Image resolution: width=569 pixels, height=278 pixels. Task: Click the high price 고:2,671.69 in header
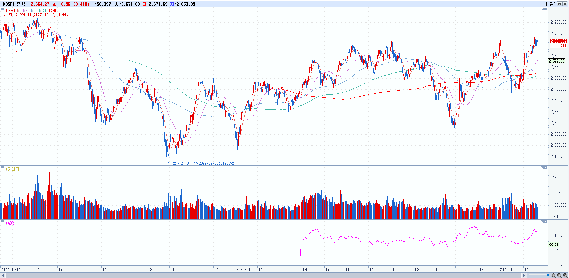(155, 4)
